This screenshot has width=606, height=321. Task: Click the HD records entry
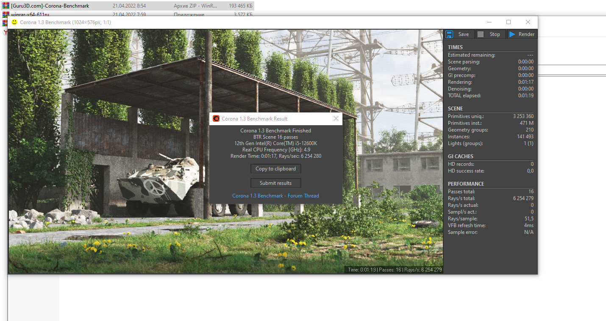[491, 164]
